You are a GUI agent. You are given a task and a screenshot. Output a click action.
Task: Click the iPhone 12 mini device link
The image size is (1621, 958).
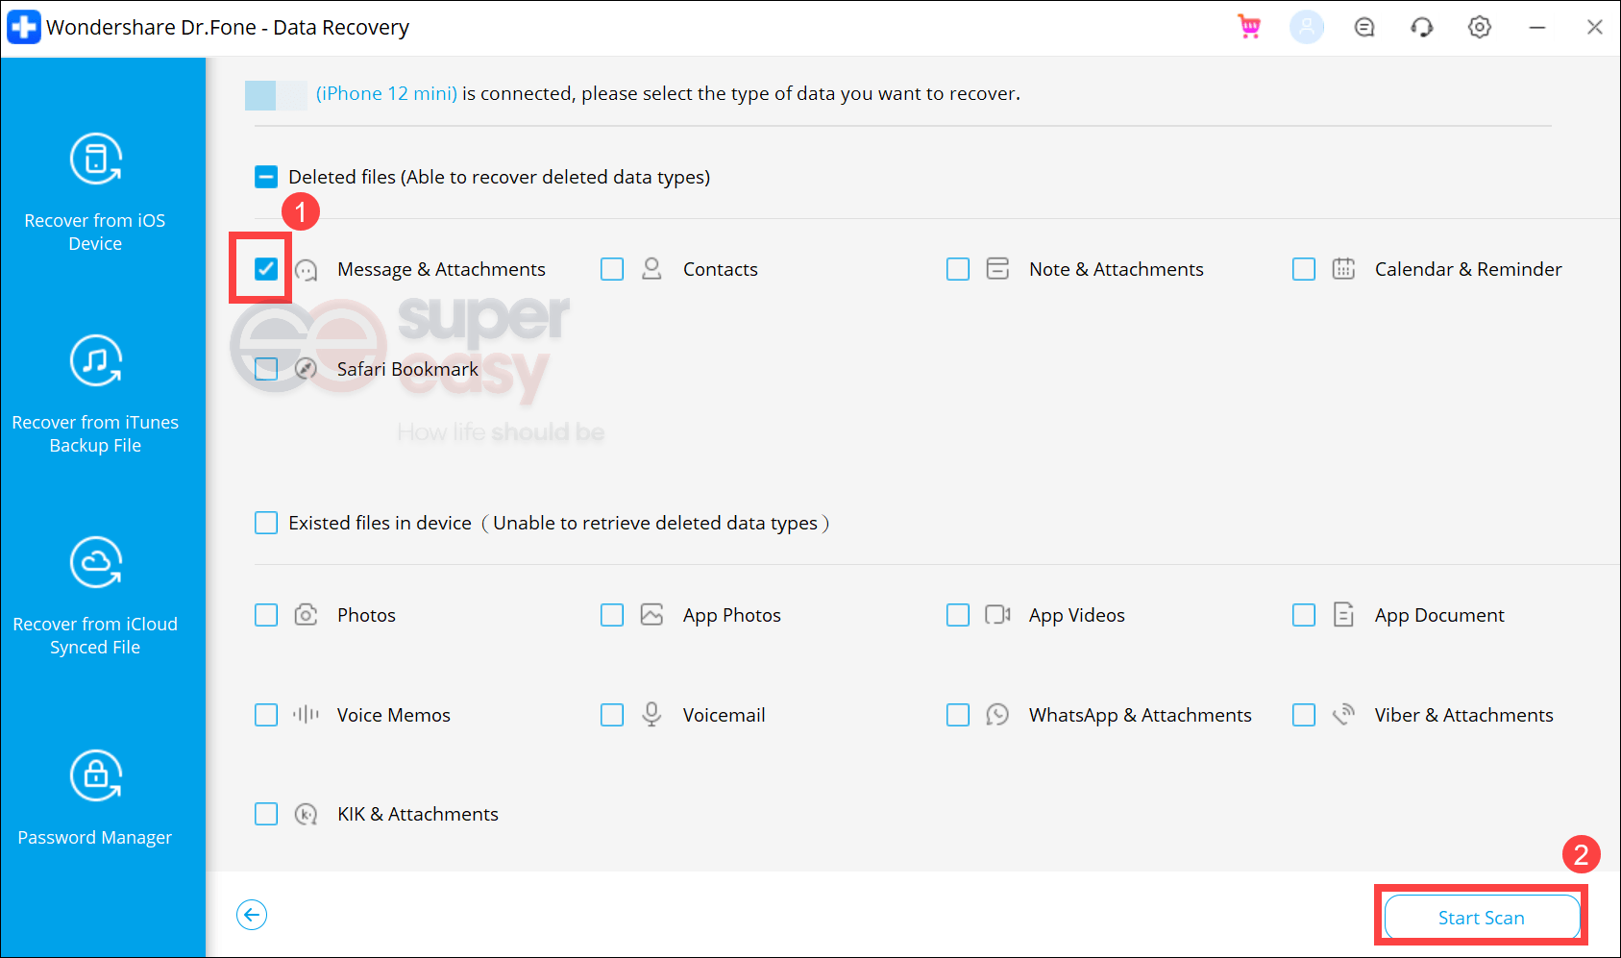386,93
